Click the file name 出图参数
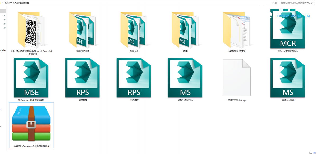Viewport: 317px width, 154px height. 134,100
